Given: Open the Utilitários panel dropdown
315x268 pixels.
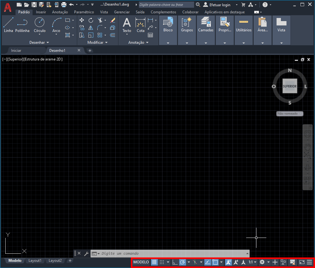Looking at the screenshot, I should (243, 43).
